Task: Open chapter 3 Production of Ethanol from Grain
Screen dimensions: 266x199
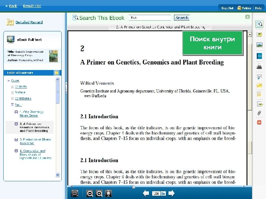Action: pyautogui.click(x=35, y=141)
